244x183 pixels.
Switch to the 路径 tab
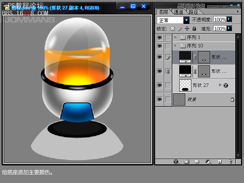pyautogui.click(x=193, y=12)
